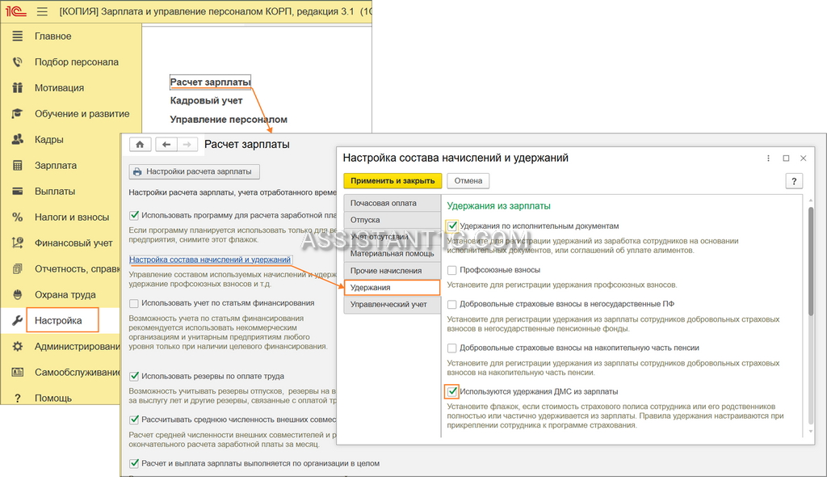Enable Использовать учет по статьям финансирования
Screen dimensions: 827x477
[134, 303]
